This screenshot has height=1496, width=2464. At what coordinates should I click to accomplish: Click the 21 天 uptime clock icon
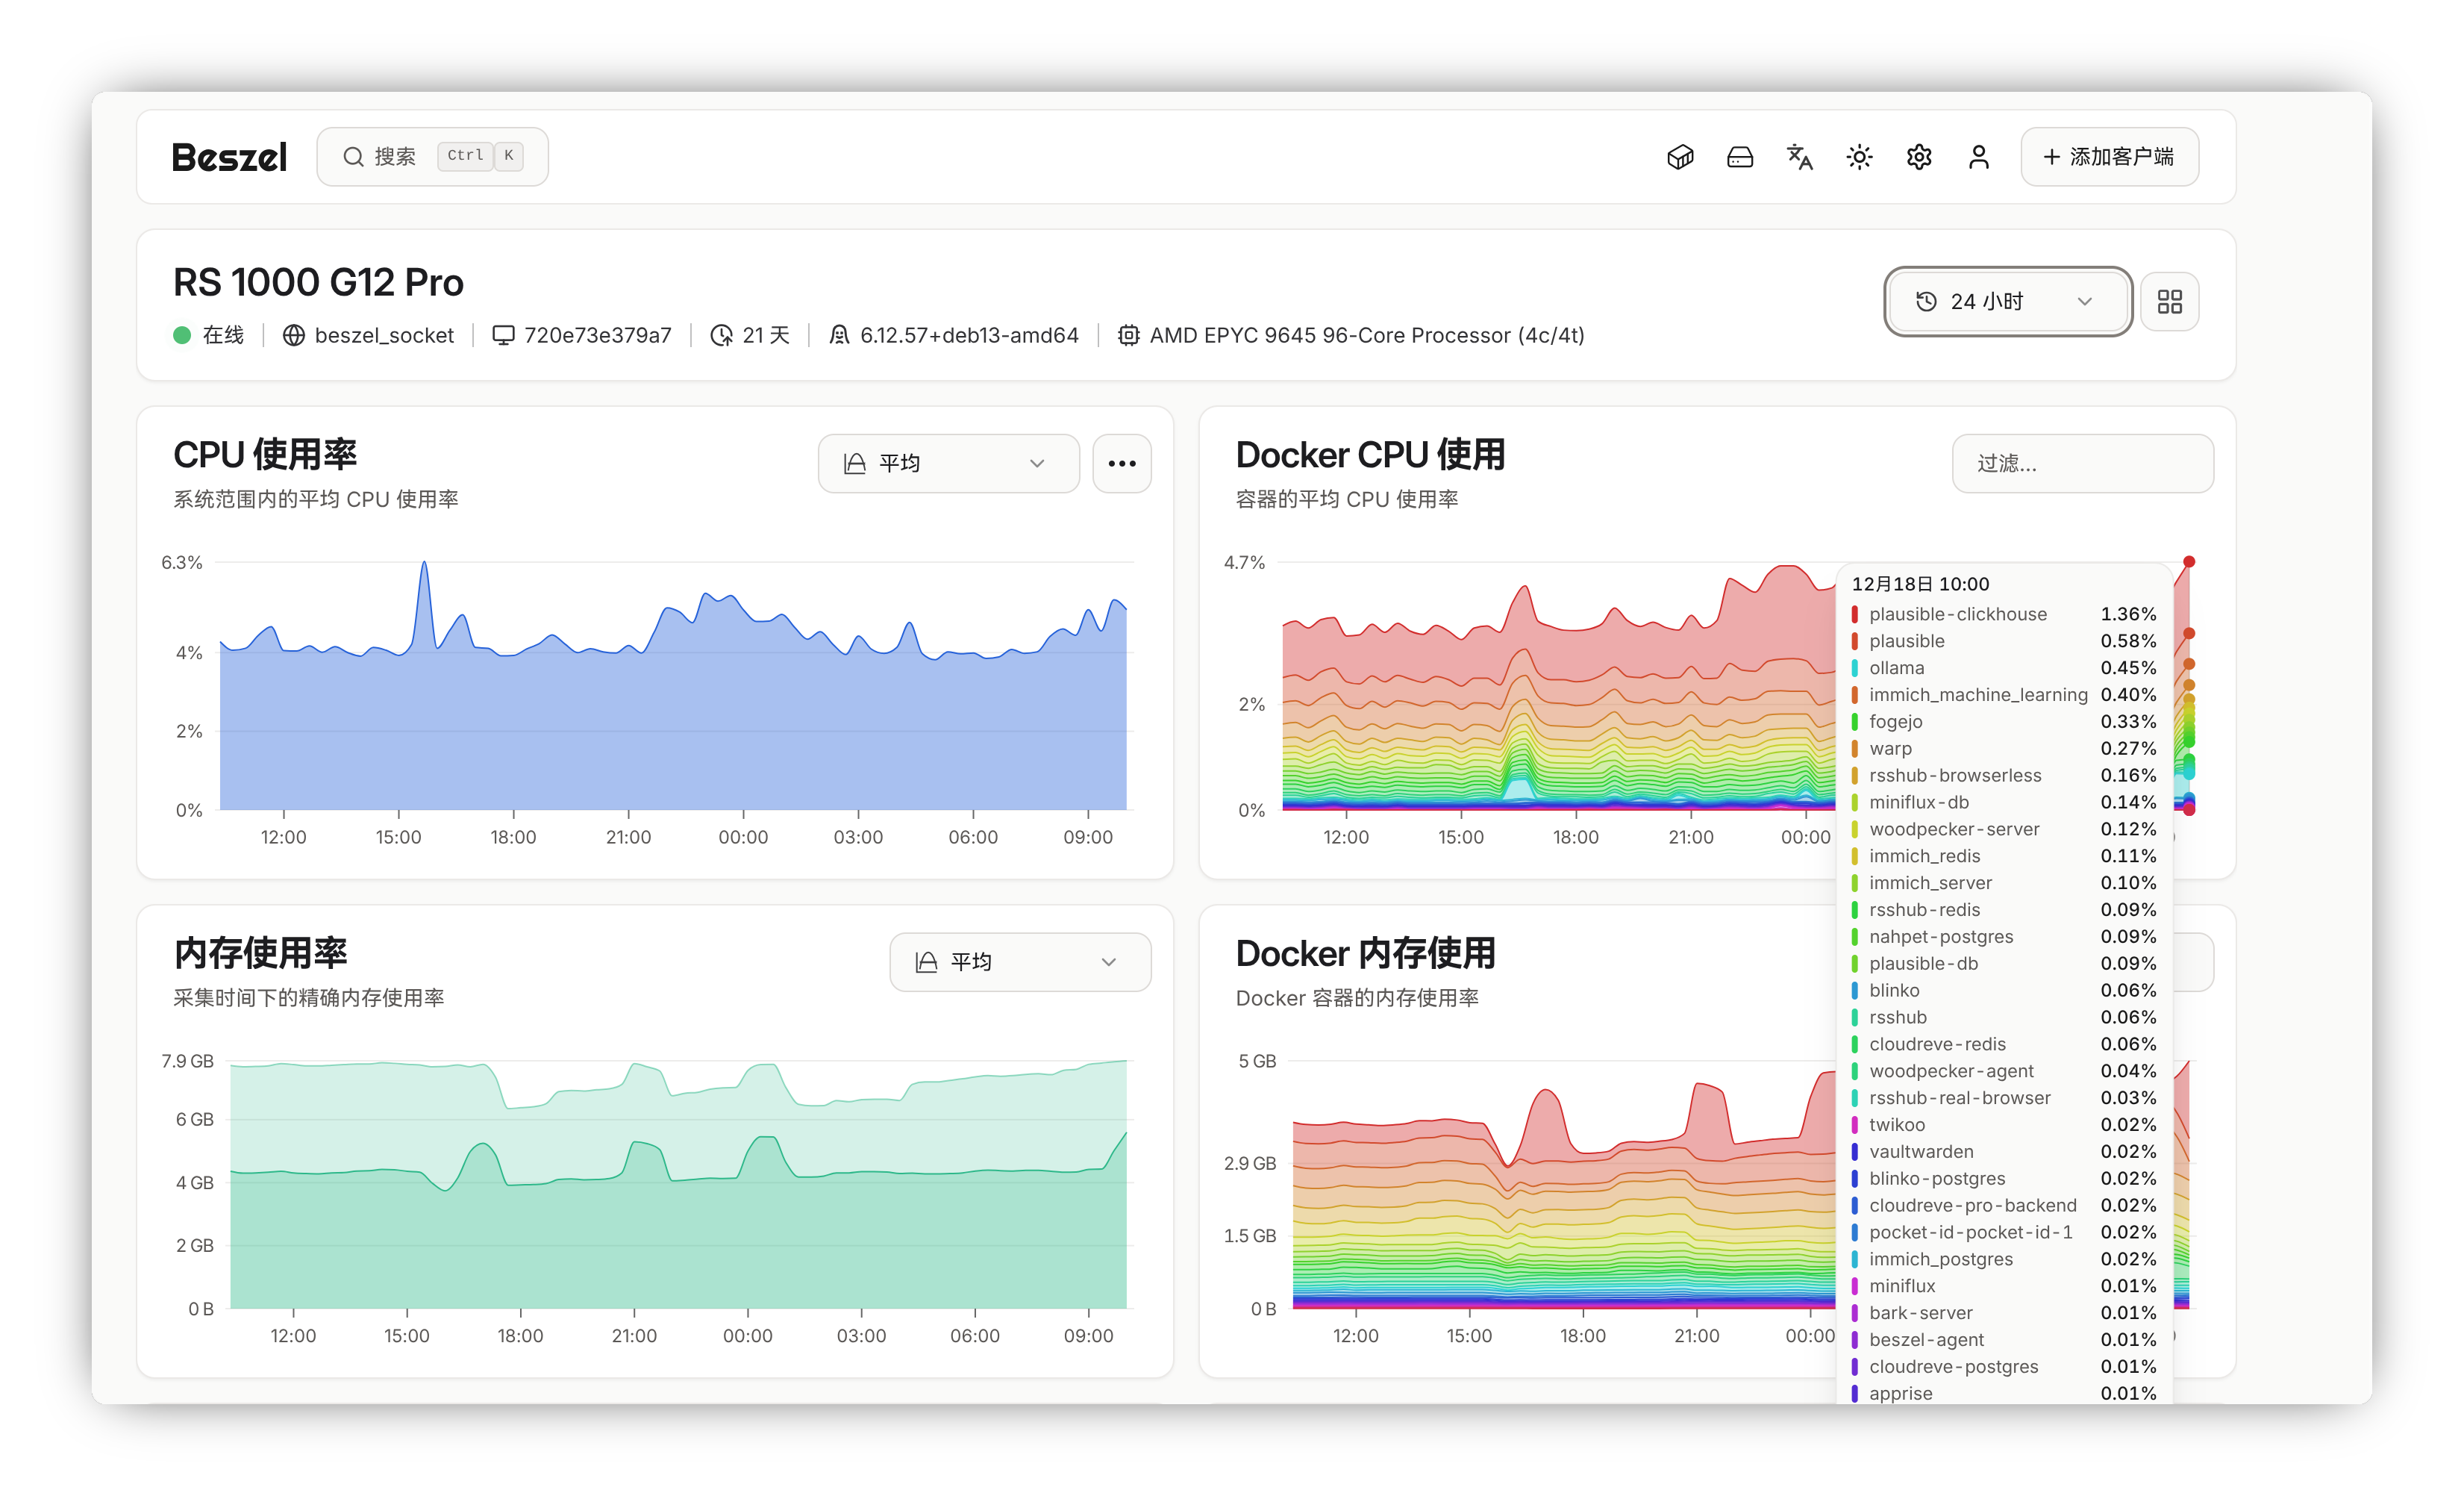pyautogui.click(x=721, y=335)
